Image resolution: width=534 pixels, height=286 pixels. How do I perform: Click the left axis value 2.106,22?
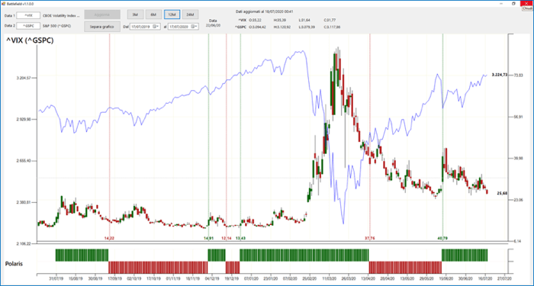tap(24, 244)
